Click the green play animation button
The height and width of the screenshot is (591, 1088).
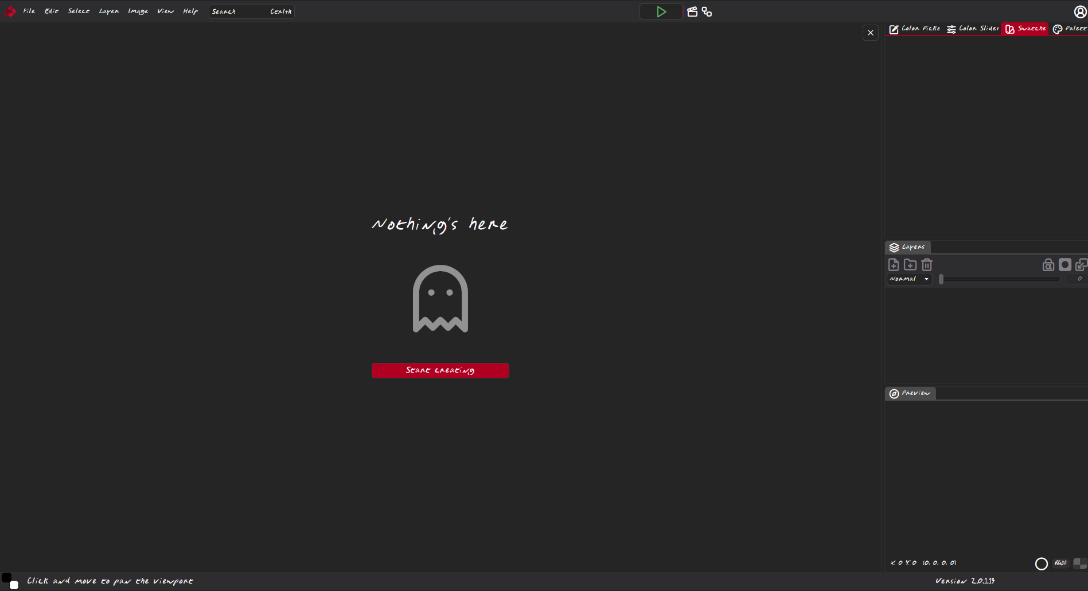pos(661,11)
